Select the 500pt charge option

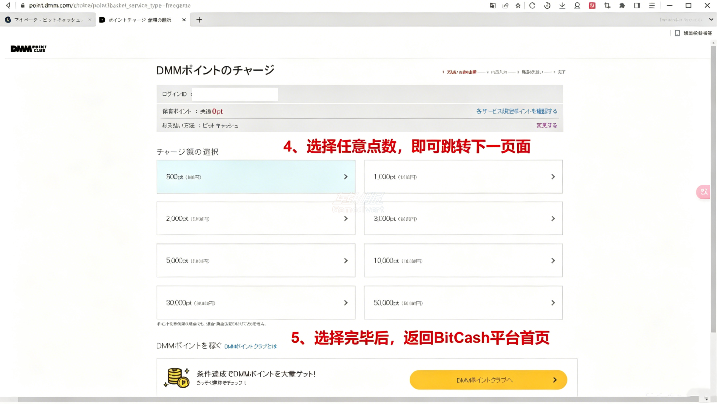[x=256, y=177]
